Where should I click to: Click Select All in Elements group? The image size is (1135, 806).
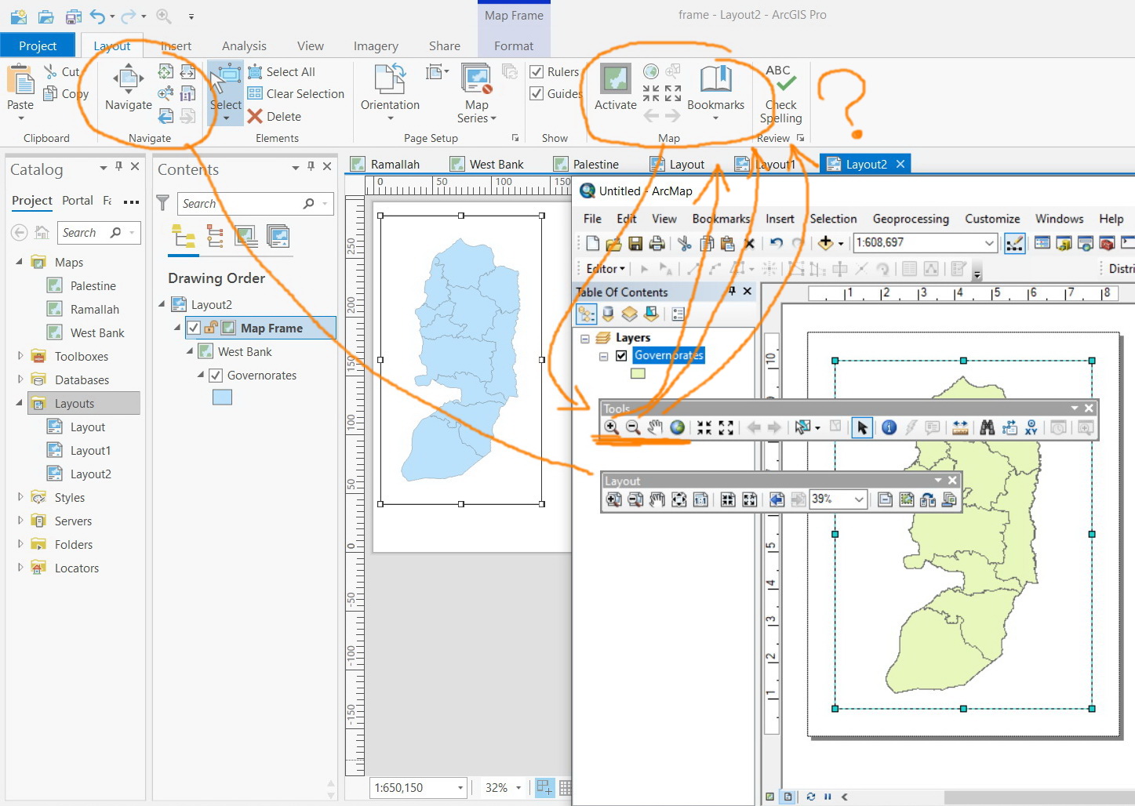coord(281,72)
